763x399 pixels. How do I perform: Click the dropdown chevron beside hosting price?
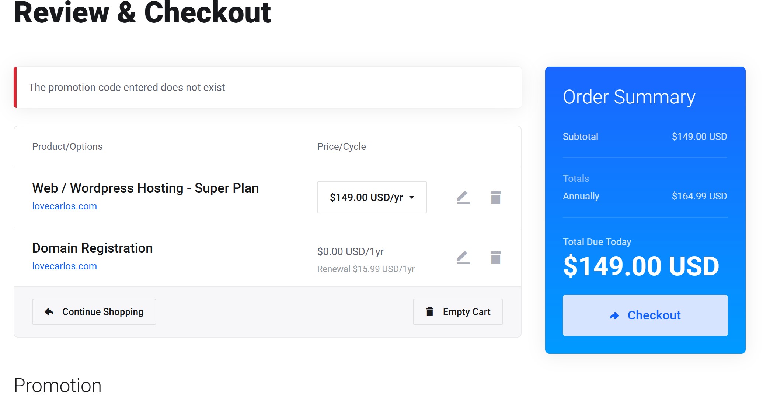point(412,198)
